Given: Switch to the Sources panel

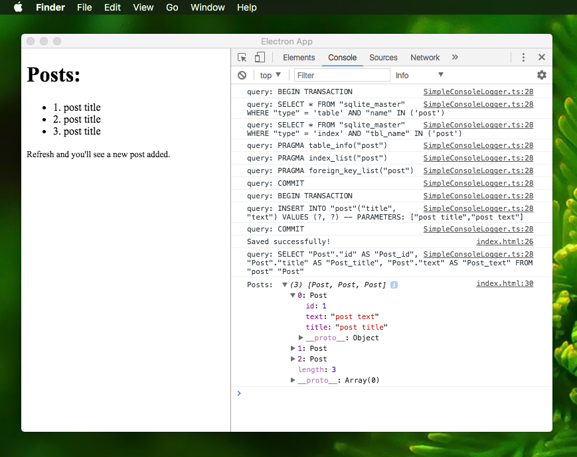Looking at the screenshot, I should coord(383,57).
